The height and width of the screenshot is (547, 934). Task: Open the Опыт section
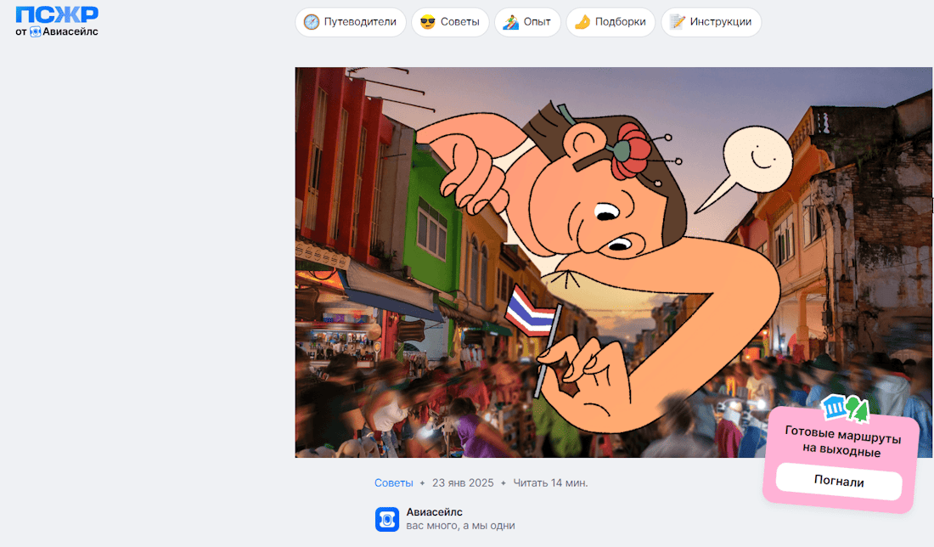coord(527,22)
